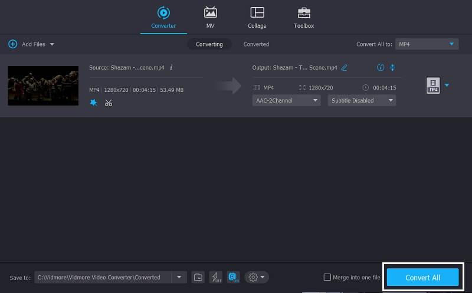The height and width of the screenshot is (293, 472).
Task: Click the pencil icon to rename output
Action: (x=345, y=68)
